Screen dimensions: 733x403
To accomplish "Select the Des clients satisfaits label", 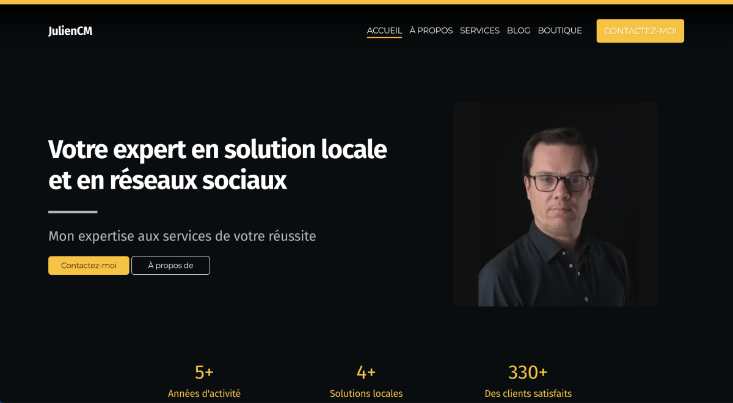I will click(x=528, y=394).
